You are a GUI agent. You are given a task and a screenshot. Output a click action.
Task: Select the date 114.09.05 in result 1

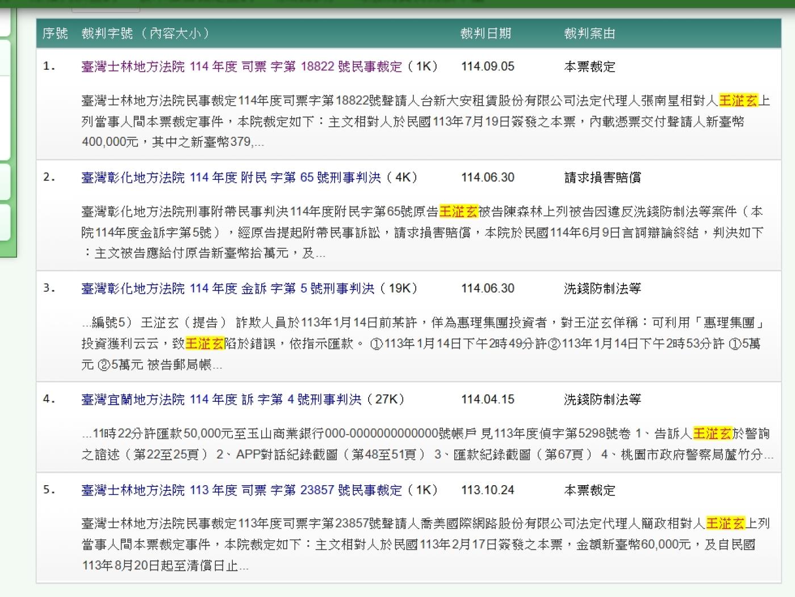coord(487,66)
